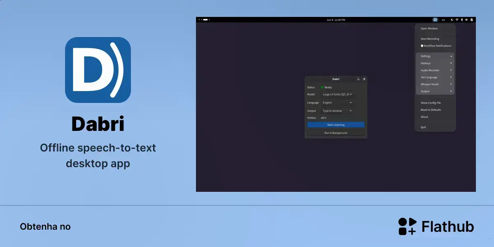The width and height of the screenshot is (494, 247).
Task: Expand the Set Language submenu
Action: [435, 77]
